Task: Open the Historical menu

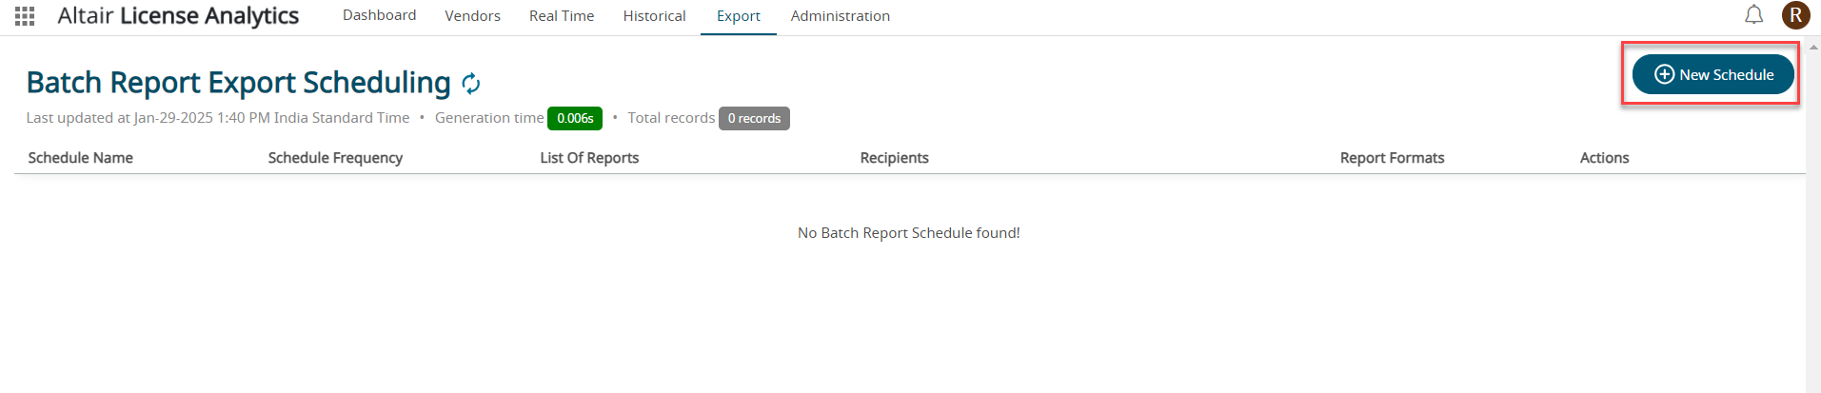Action: pos(654,16)
